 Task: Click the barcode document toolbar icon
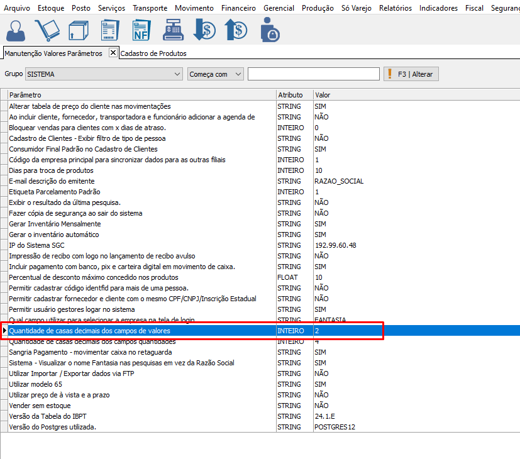(110, 30)
